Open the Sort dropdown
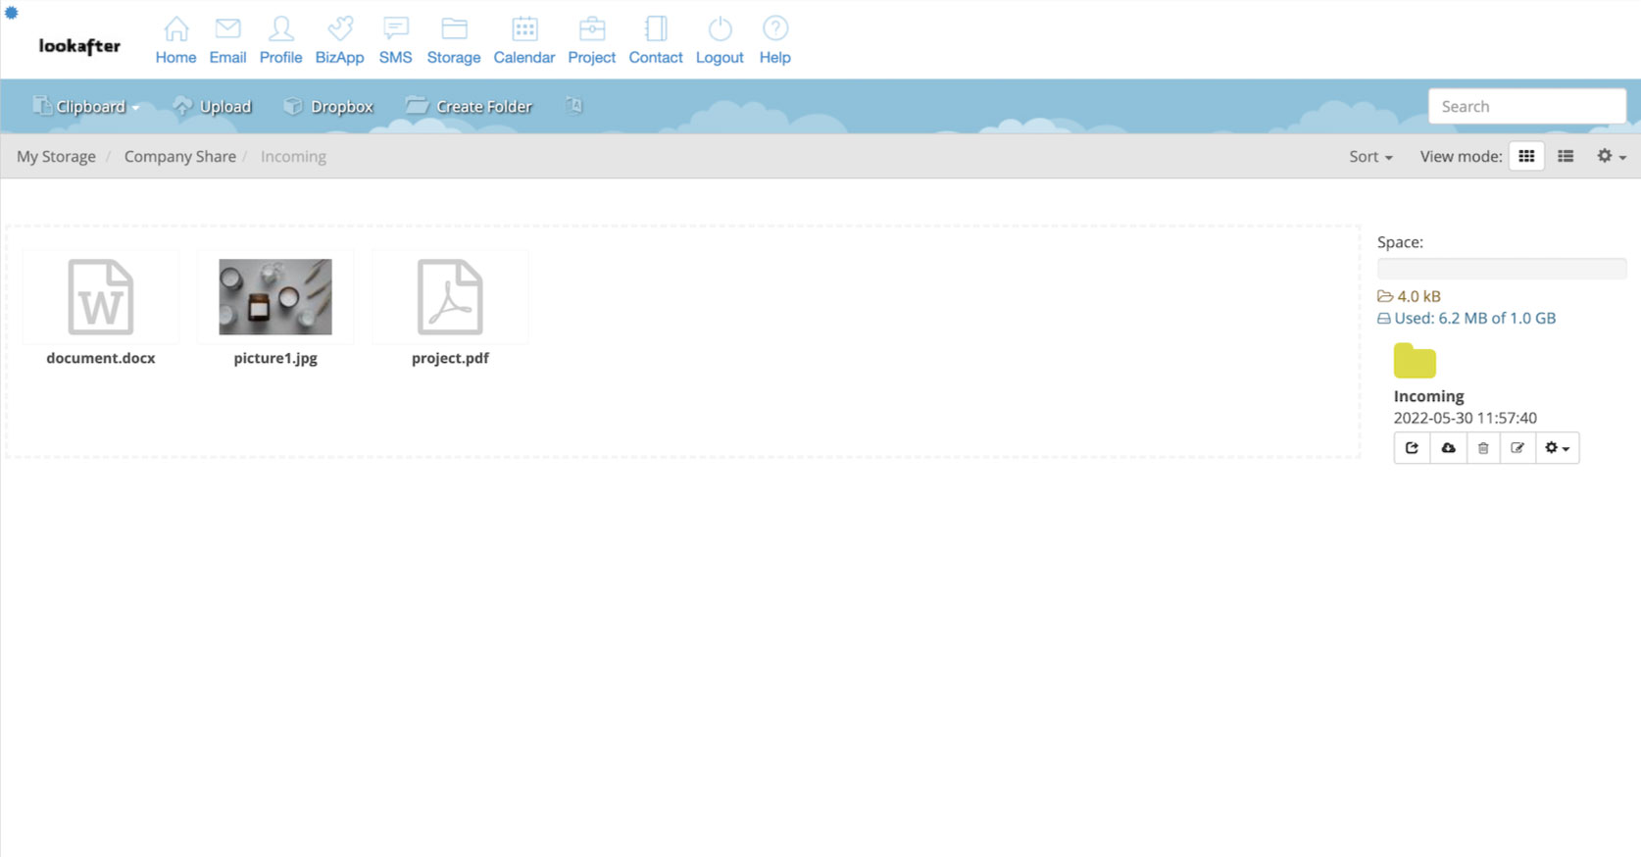Viewport: 1641px width, 857px height. (1370, 156)
